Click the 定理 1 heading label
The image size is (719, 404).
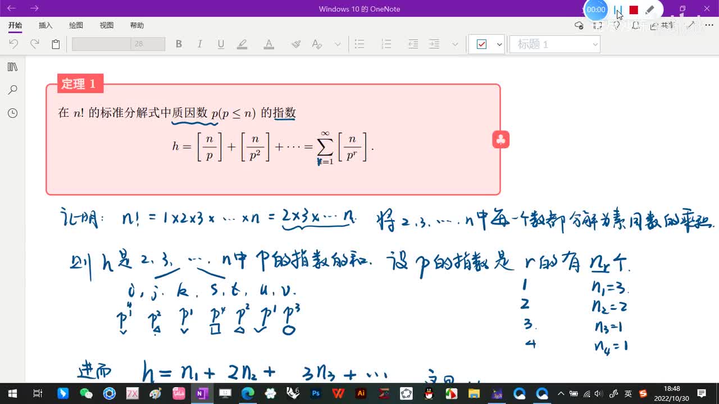coord(79,84)
